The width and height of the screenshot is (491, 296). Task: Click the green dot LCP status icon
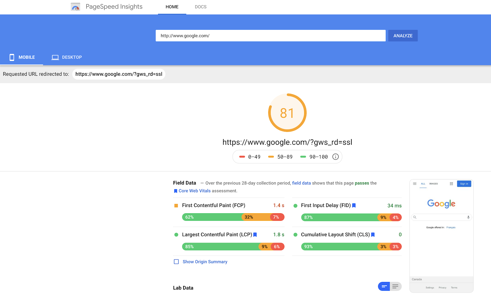click(x=176, y=235)
